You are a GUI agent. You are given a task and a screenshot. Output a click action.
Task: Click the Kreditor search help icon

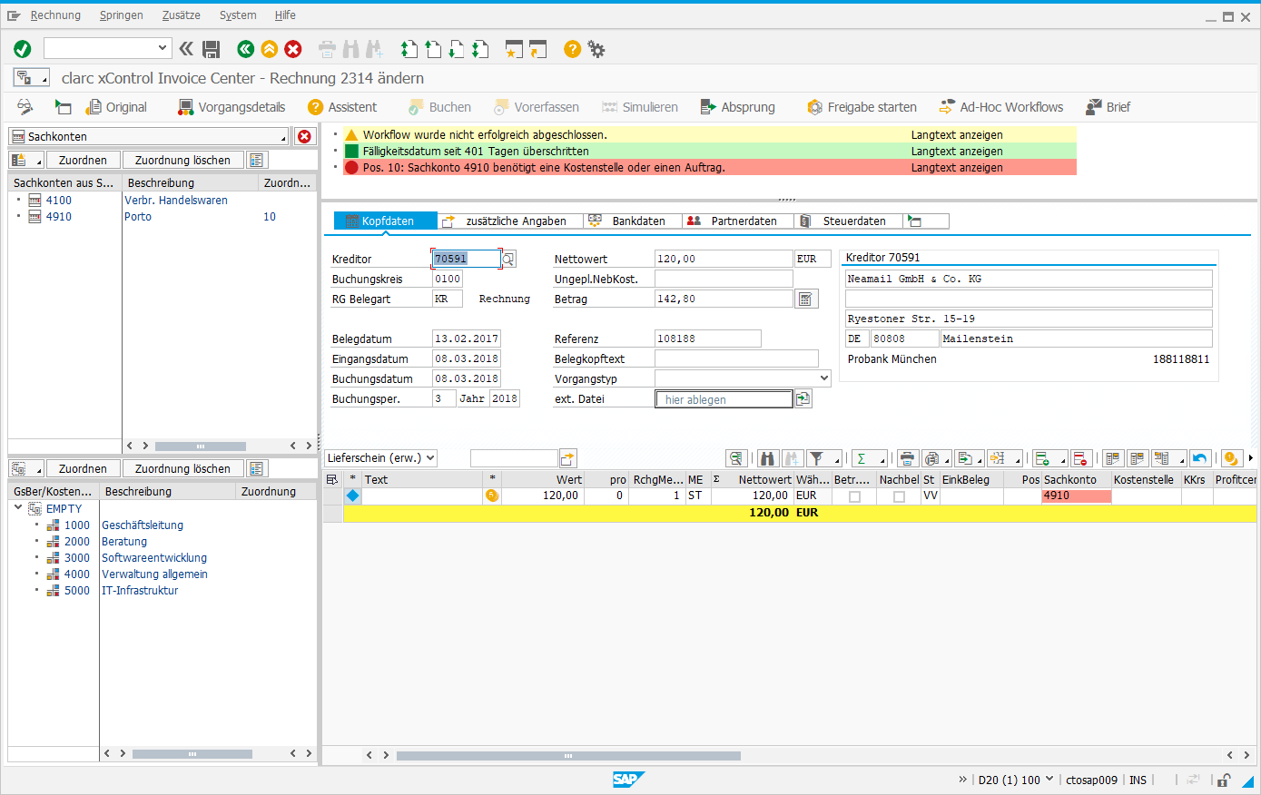[x=508, y=260]
